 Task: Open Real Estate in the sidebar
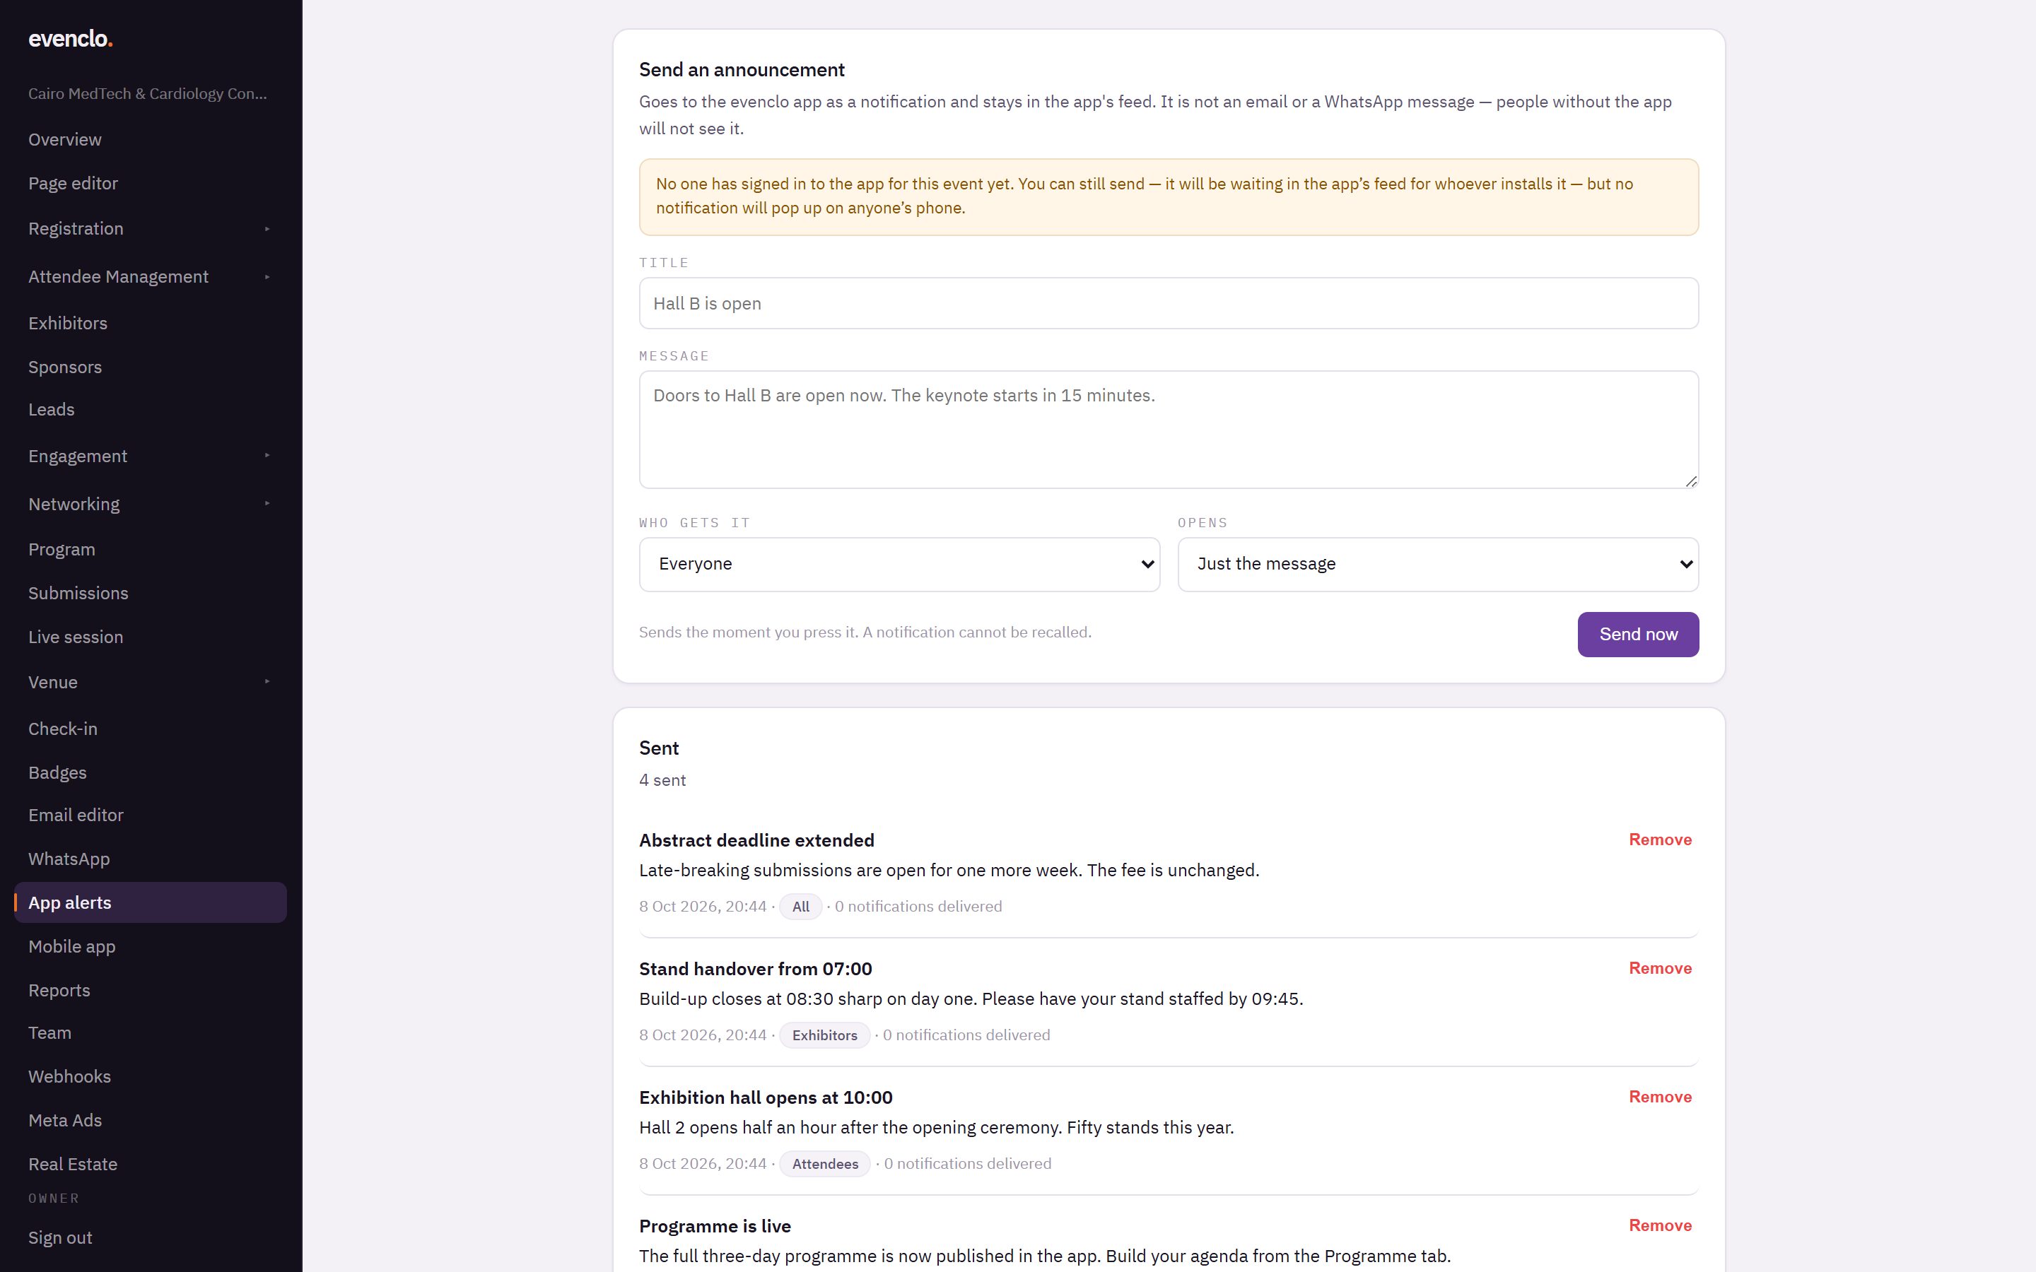tap(150, 1165)
